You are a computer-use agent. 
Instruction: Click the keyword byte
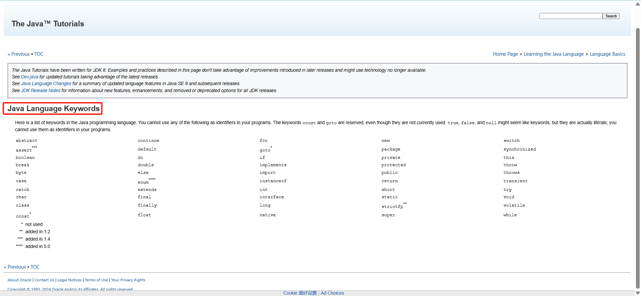(x=21, y=173)
